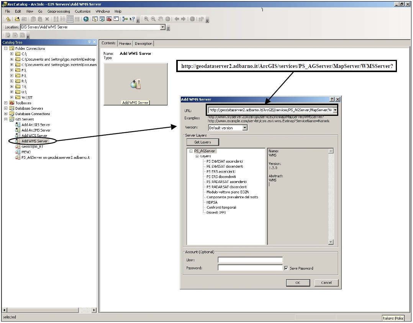Toggle the Save Password checkbox
This screenshot has height=323, width=413.
click(x=286, y=268)
